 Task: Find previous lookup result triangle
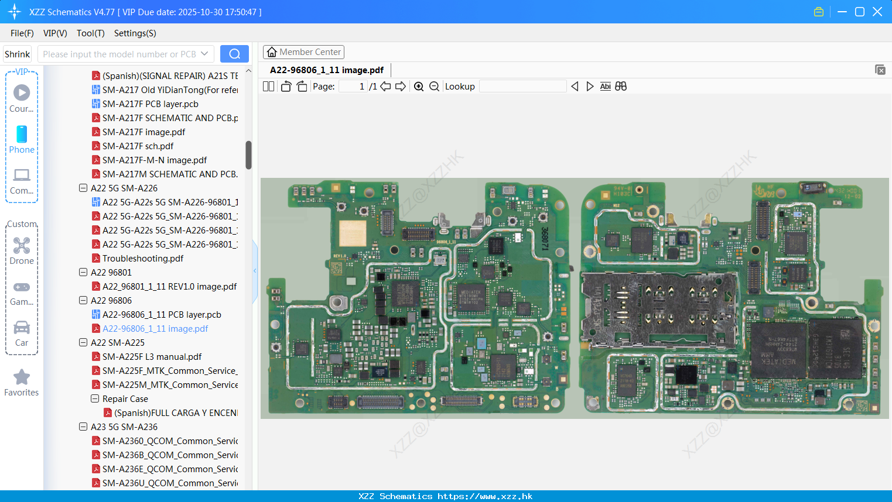pos(575,87)
